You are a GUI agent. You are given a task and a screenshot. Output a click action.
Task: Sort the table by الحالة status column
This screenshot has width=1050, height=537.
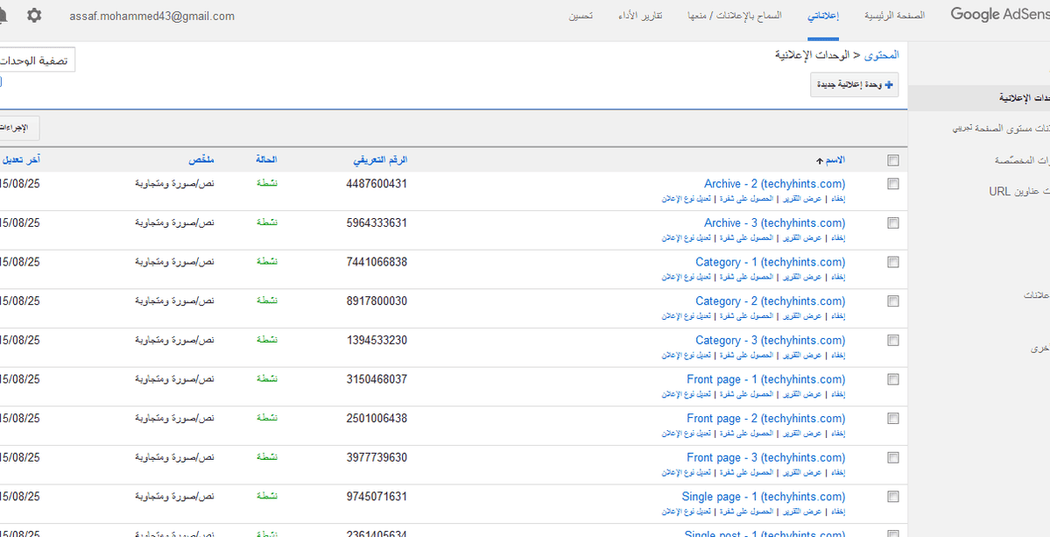[x=266, y=160]
